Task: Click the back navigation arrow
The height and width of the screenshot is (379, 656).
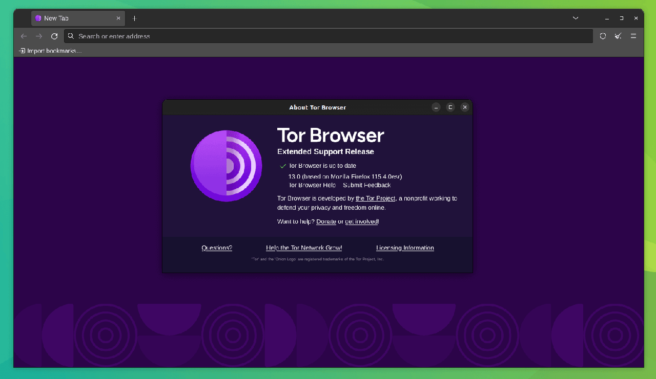Action: click(24, 36)
